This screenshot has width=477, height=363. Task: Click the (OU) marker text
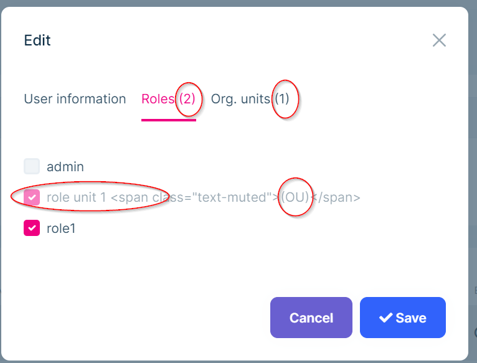(295, 198)
